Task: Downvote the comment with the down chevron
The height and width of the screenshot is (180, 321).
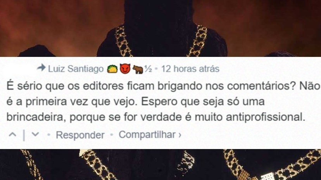Action: click(x=35, y=134)
